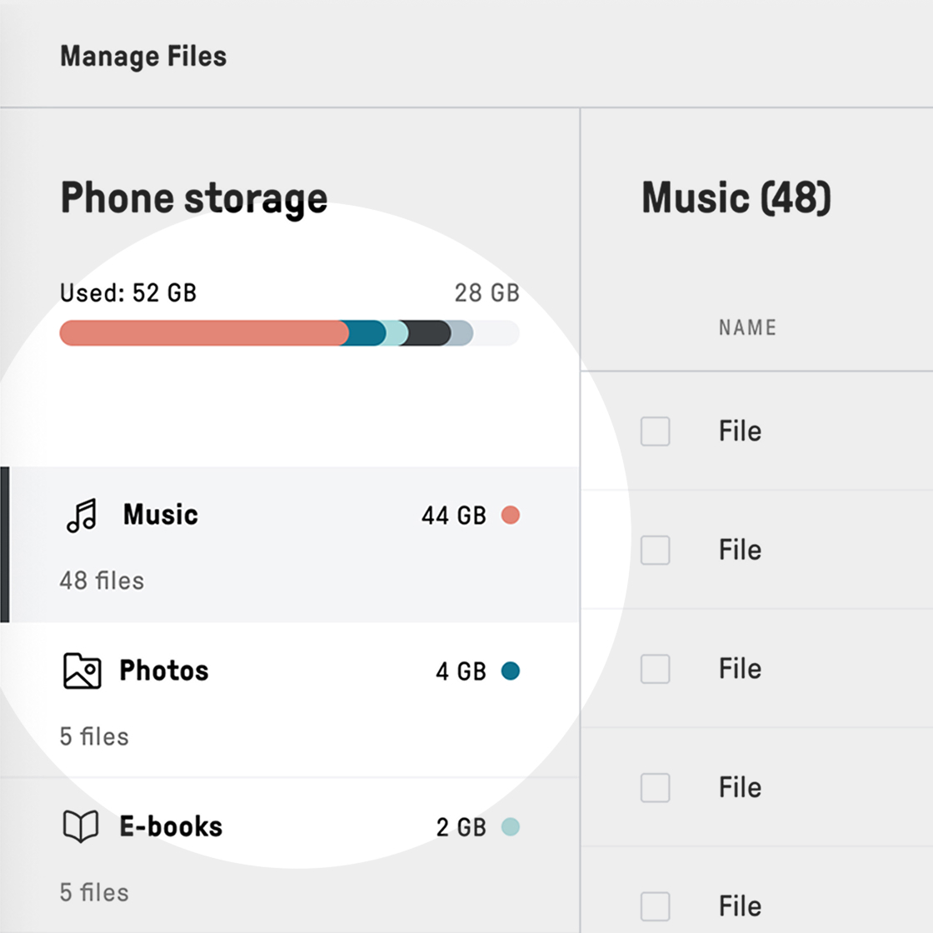Click the dark teal dot beside 4 GB
933x933 pixels.
coord(511,671)
